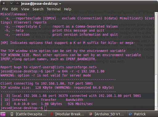Click the scrollbar up arrow
This screenshot has height=117, width=158.
(156, 14)
